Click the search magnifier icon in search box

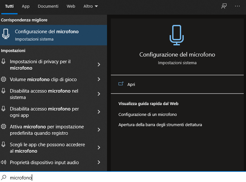tap(4, 178)
